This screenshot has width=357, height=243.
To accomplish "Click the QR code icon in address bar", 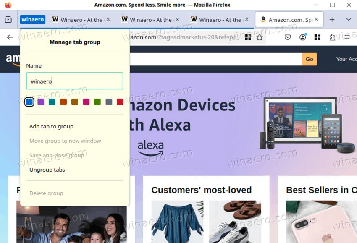I will pyautogui.click(x=248, y=37).
